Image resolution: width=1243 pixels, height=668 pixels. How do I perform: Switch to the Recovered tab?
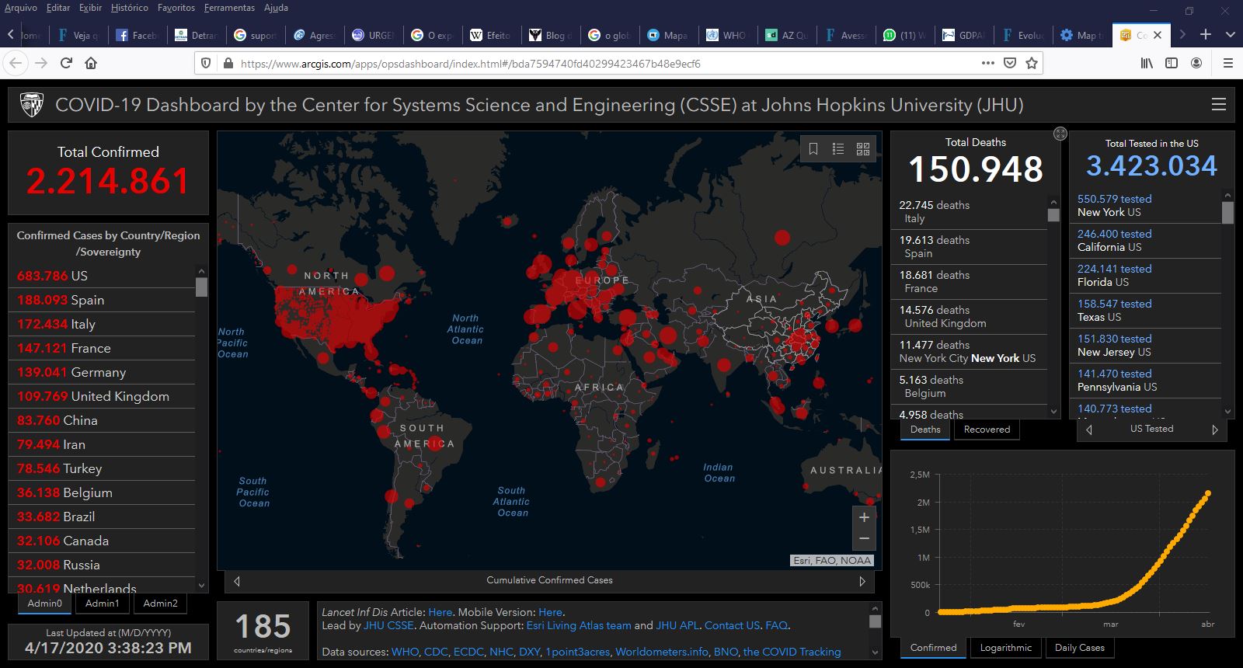(987, 430)
